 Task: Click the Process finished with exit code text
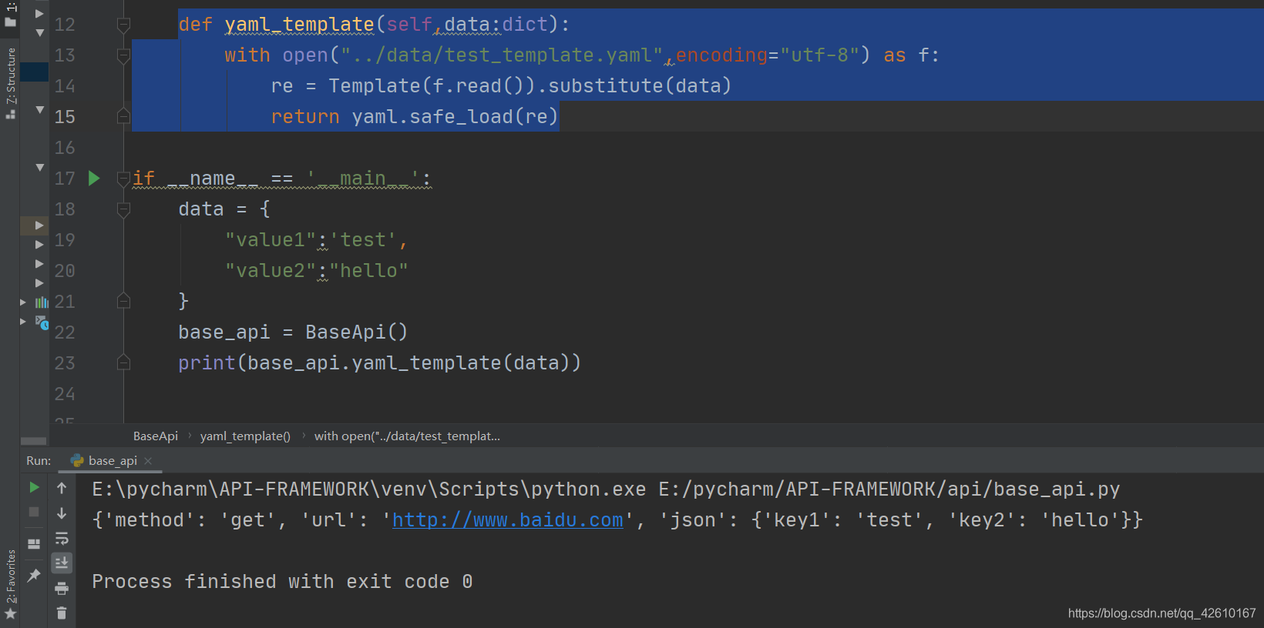pos(282,582)
